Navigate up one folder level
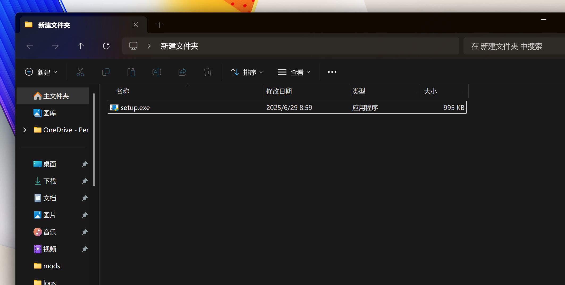 click(81, 46)
